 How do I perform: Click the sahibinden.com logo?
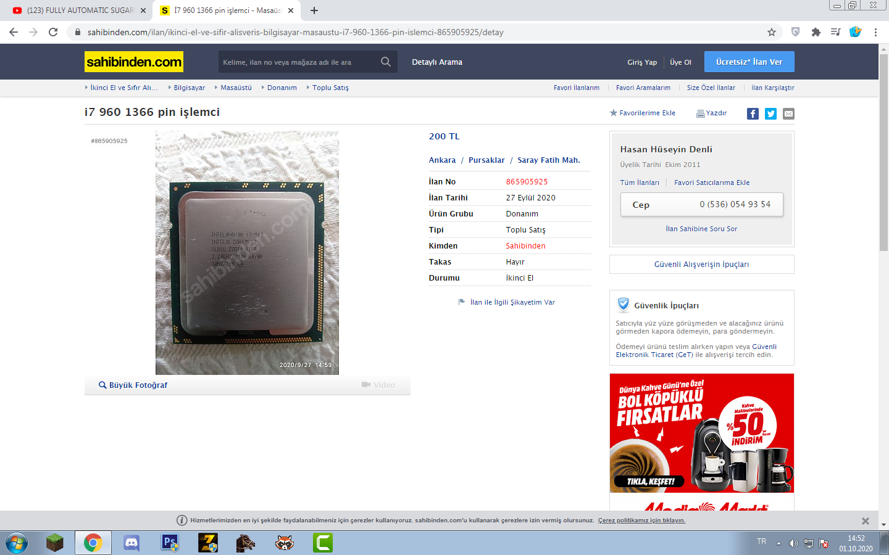pyautogui.click(x=134, y=62)
